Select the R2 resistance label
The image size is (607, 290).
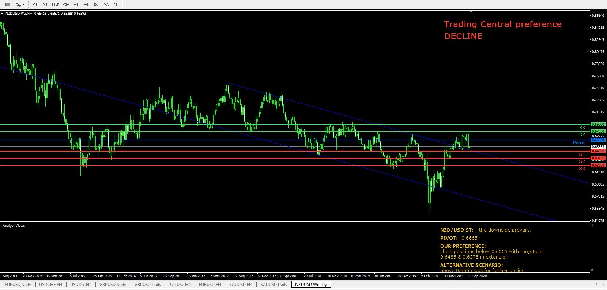pyautogui.click(x=582, y=134)
